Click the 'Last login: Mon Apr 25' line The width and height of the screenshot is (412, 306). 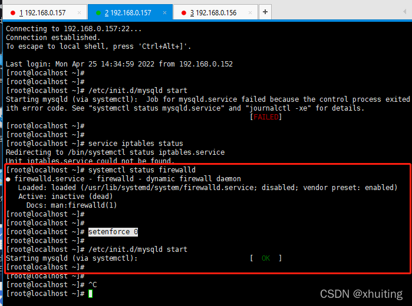(x=119, y=64)
